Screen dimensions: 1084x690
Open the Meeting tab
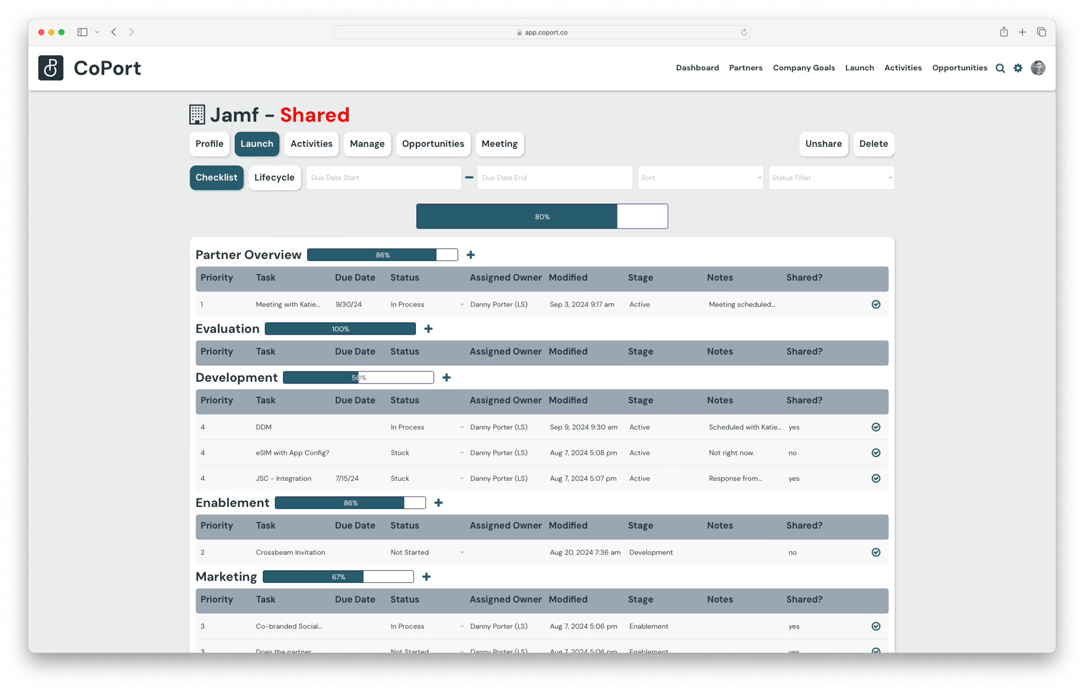point(499,144)
